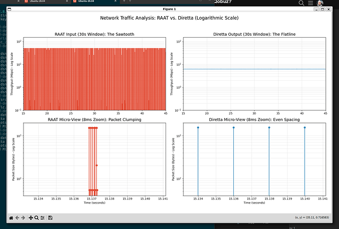339x229 pixels.
Task: Click the cursor coordinate readout (x, y)
Action: [x=312, y=217]
